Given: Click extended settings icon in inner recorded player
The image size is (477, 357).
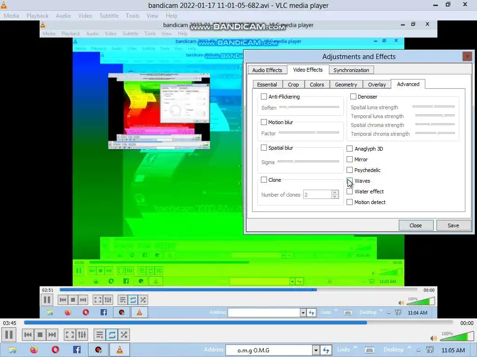Looking at the screenshot, I should 108,300.
